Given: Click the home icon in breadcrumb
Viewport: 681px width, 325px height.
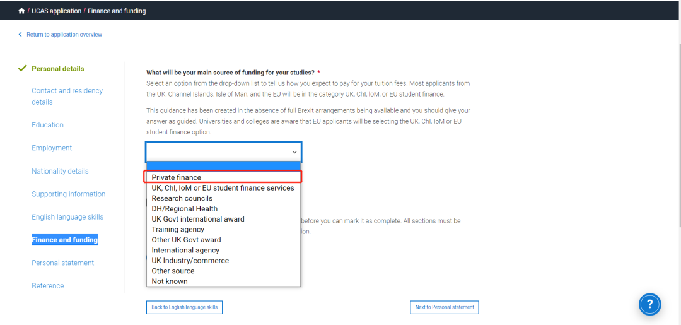Looking at the screenshot, I should [x=21, y=11].
